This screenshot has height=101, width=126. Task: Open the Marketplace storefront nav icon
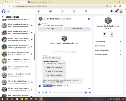coord(74,11)
